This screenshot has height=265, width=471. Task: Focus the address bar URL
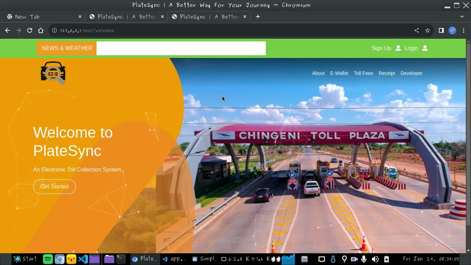87,31
